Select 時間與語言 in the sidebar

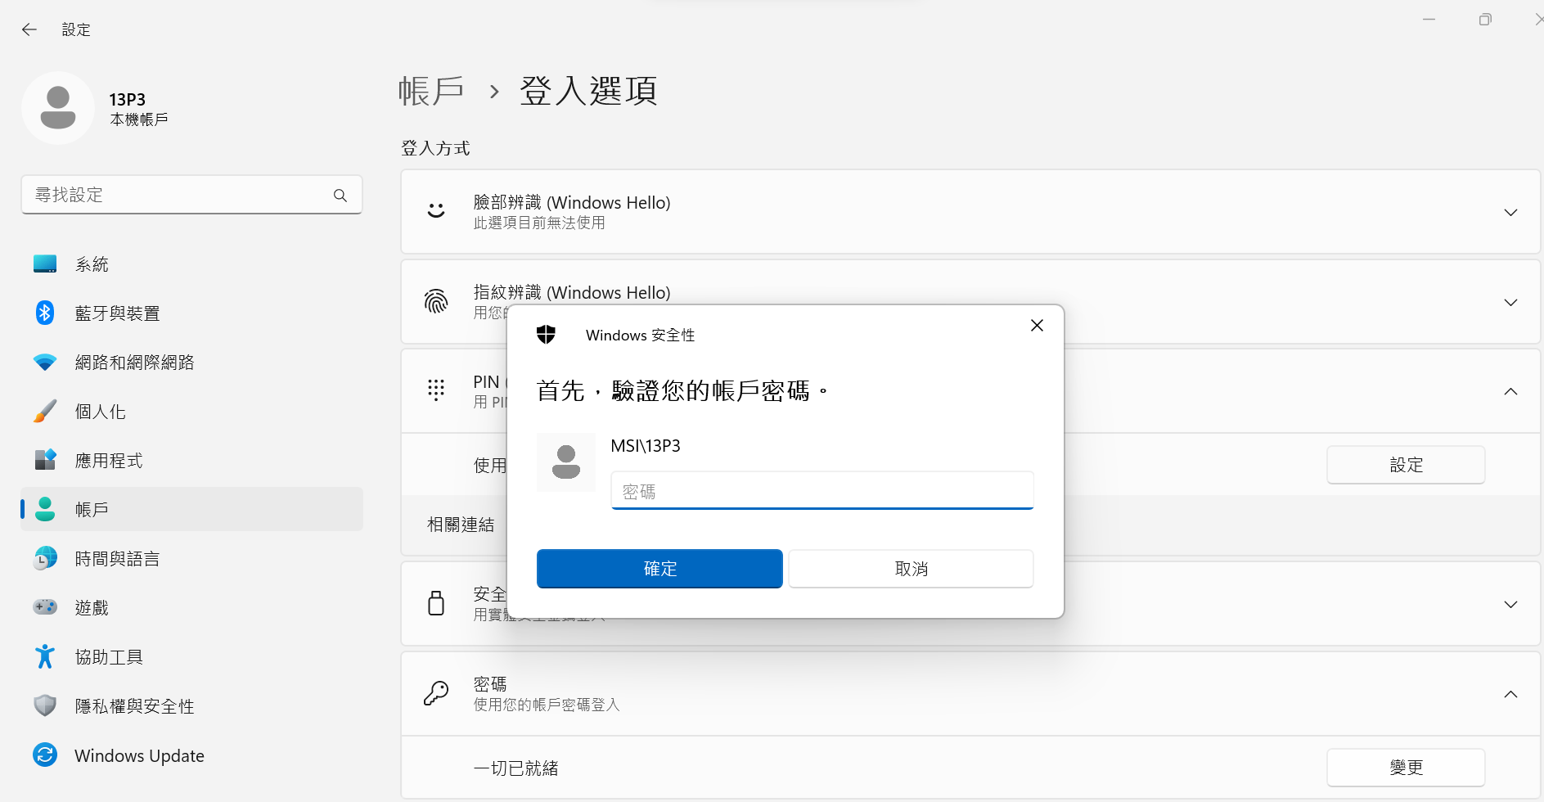pos(117,559)
